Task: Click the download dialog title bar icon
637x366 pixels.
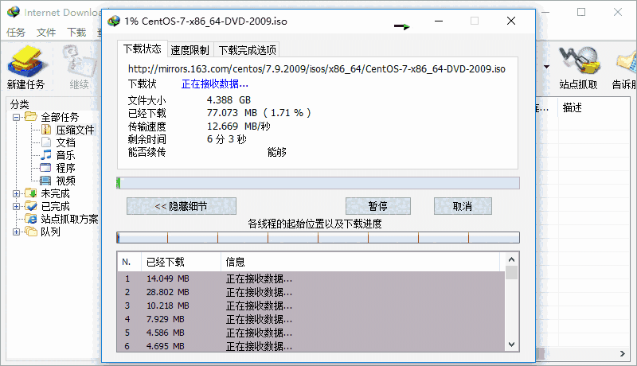Action: pos(114,21)
